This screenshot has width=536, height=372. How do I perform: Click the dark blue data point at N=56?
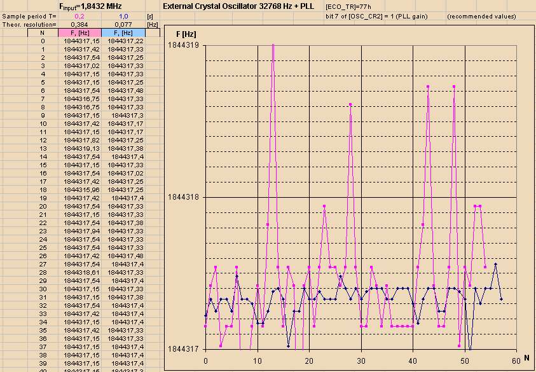coord(496,264)
